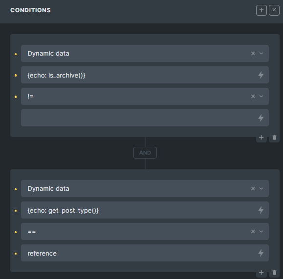Expand the first Dynamic data dropdown
Image resolution: width=283 pixels, height=279 pixels.
(261, 54)
